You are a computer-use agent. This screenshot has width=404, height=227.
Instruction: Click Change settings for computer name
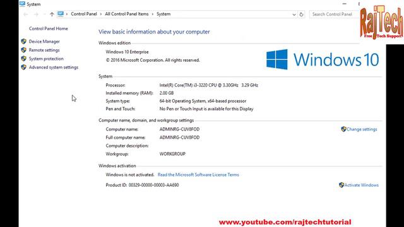362,129
